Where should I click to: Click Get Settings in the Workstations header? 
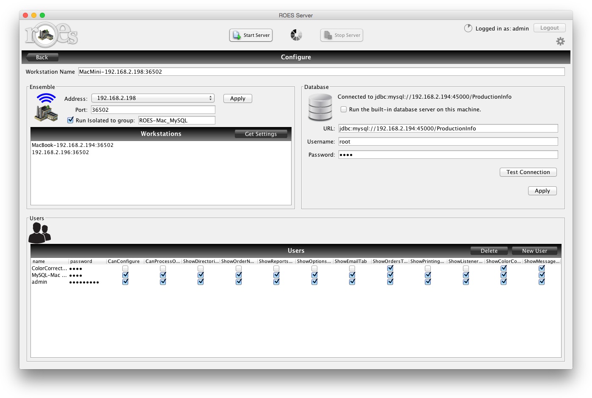pos(261,134)
